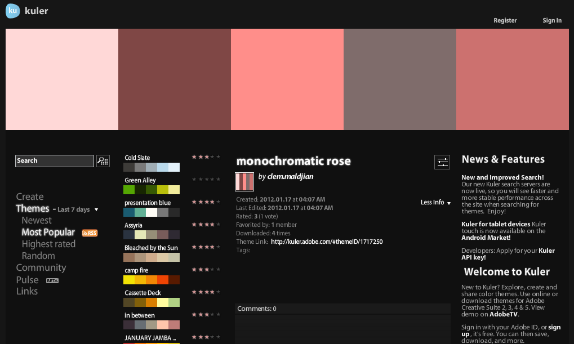
Task: Open the Sign In link
Action: tap(551, 20)
